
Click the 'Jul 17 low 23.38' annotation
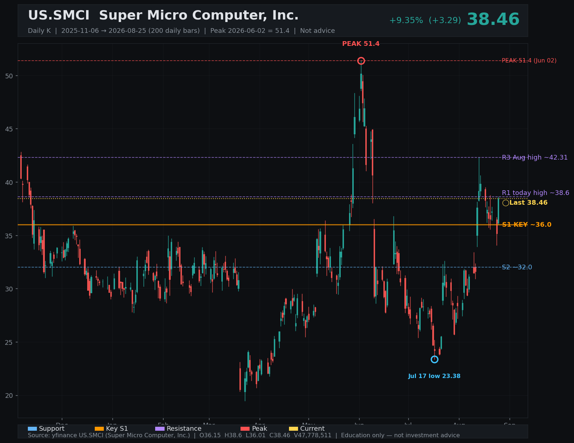[434, 376]
